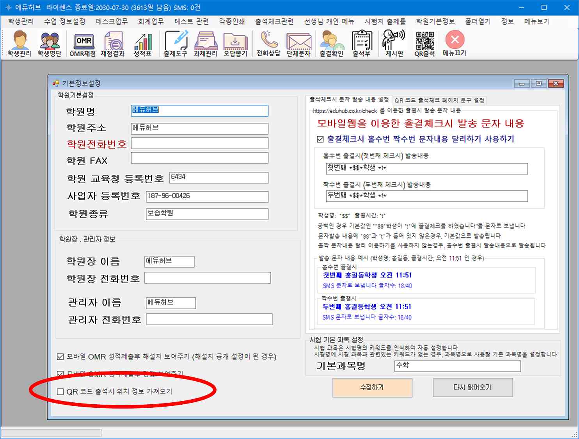The height and width of the screenshot is (439, 579).
Task: Click the 기본정보설정 window title icon
Action: pyautogui.click(x=56, y=83)
